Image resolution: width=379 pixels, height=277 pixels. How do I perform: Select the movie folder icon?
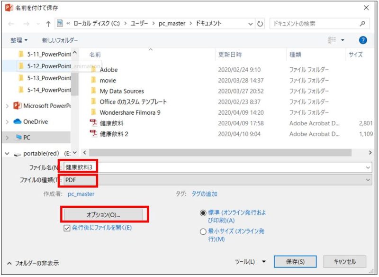(93, 80)
